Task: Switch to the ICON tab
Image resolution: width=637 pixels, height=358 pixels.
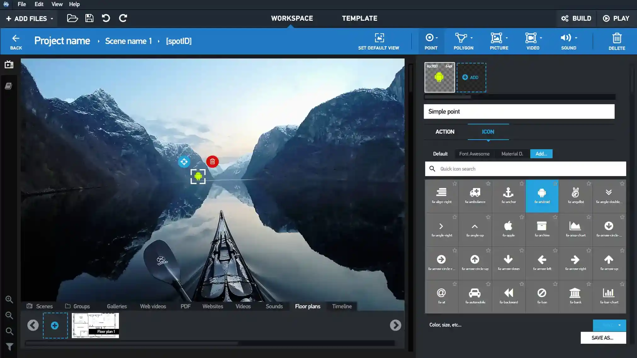Action: pyautogui.click(x=488, y=131)
